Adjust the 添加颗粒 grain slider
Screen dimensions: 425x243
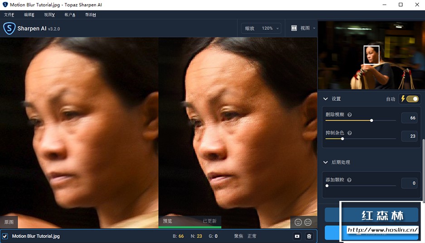point(361,186)
